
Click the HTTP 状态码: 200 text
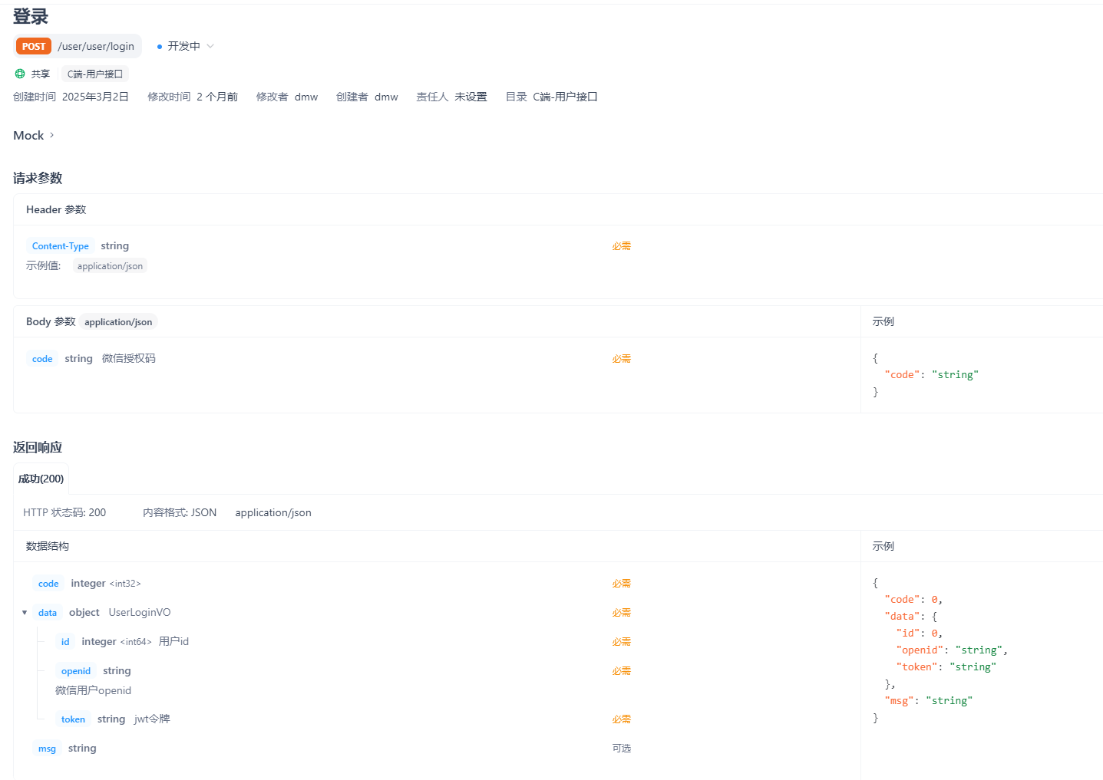tap(64, 512)
